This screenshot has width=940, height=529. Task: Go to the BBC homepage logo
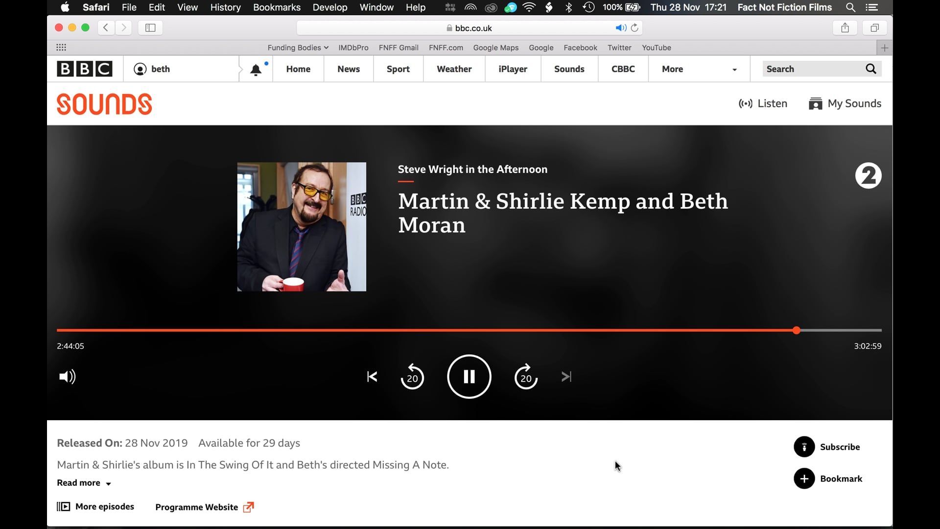(x=85, y=69)
